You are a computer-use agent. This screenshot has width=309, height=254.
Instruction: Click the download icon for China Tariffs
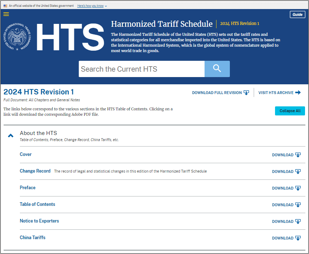pyautogui.click(x=298, y=238)
